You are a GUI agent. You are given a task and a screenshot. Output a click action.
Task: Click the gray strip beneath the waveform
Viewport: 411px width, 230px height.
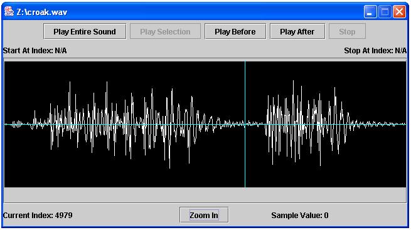point(205,195)
